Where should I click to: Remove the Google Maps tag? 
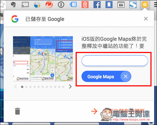coord(125,76)
